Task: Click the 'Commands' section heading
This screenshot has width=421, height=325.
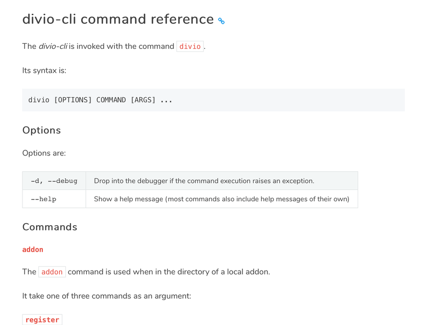Action: [x=49, y=227]
